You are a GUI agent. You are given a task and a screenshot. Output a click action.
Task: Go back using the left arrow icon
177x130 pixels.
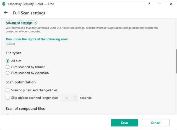6,13
